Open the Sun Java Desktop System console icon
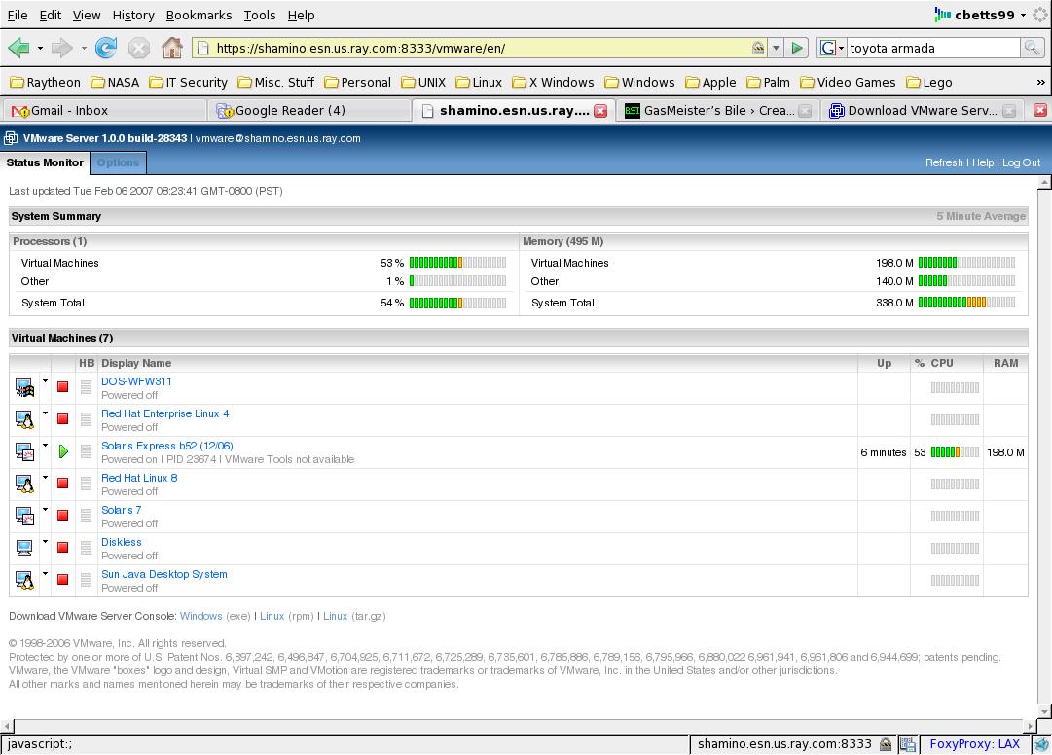Viewport: 1052px width, 755px height. [x=24, y=580]
